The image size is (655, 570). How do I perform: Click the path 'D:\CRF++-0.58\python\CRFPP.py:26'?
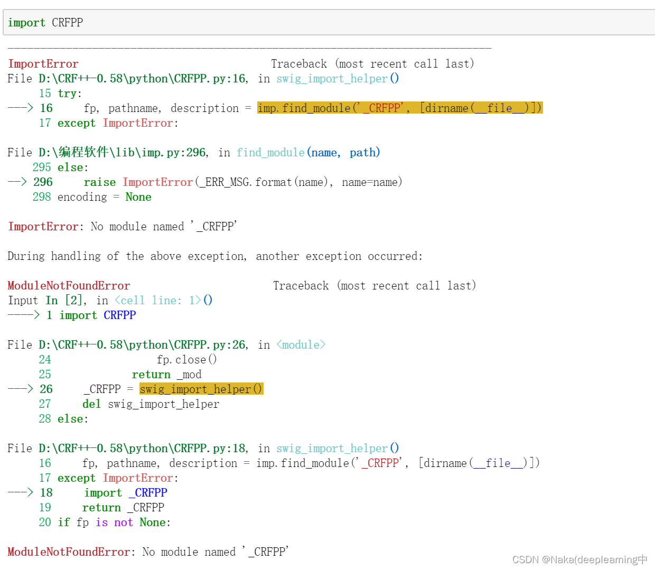tap(143, 345)
